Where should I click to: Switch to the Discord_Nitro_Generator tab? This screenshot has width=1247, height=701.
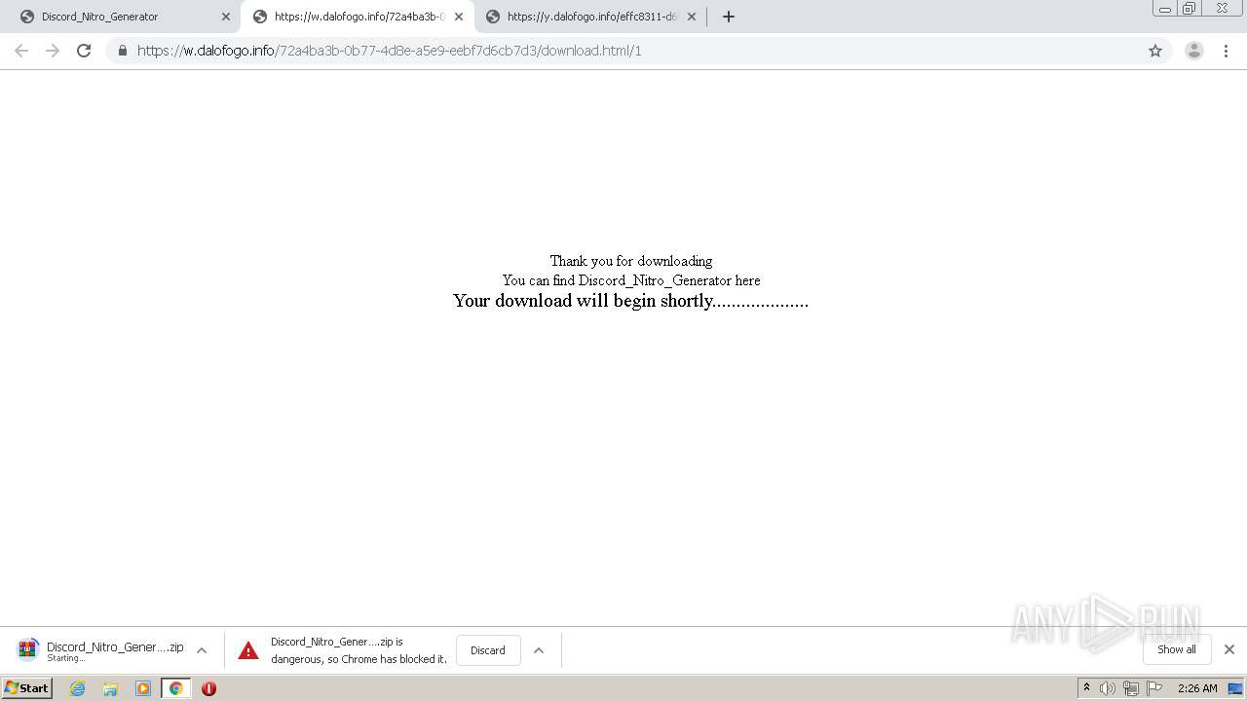(125, 17)
